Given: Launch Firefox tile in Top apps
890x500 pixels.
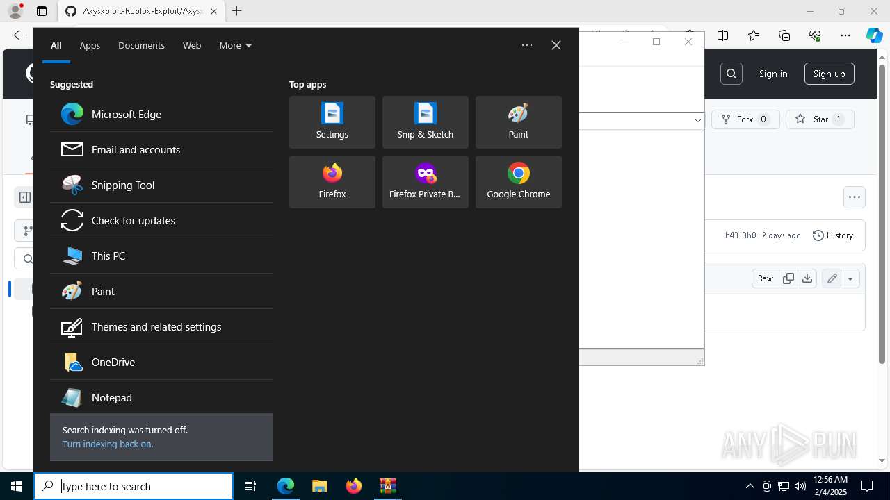Looking at the screenshot, I should (x=332, y=182).
